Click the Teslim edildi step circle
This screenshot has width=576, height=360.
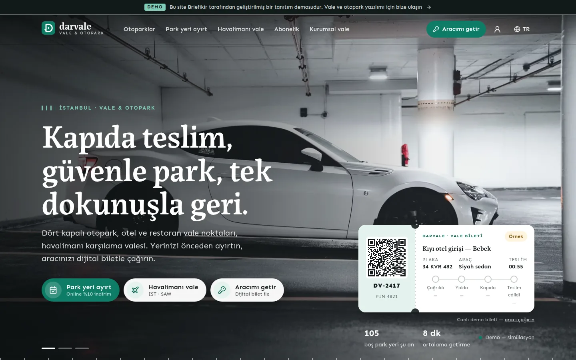514,279
